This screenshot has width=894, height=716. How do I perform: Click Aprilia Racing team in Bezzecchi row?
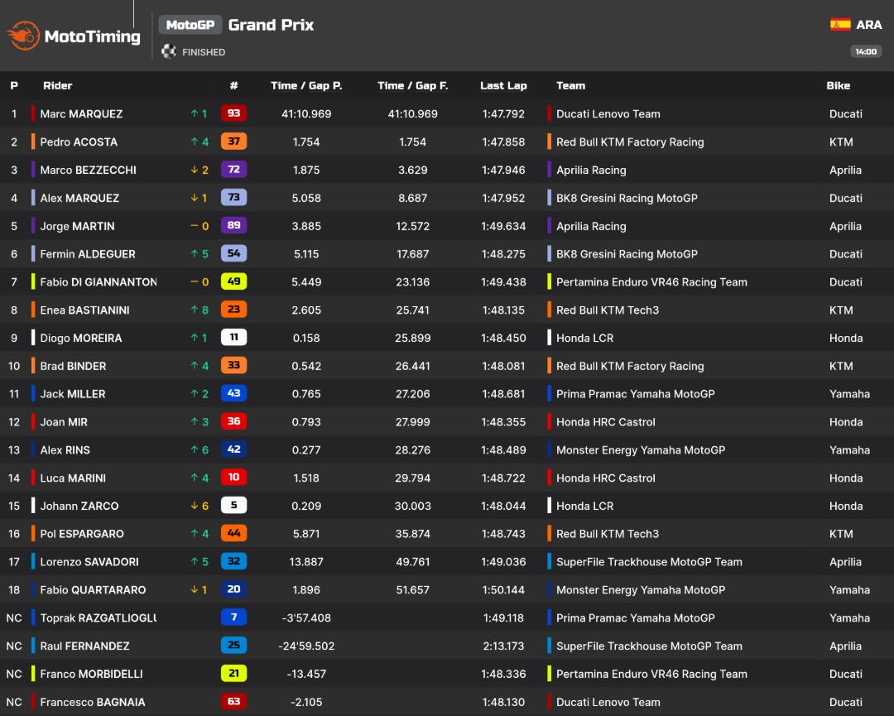point(591,170)
